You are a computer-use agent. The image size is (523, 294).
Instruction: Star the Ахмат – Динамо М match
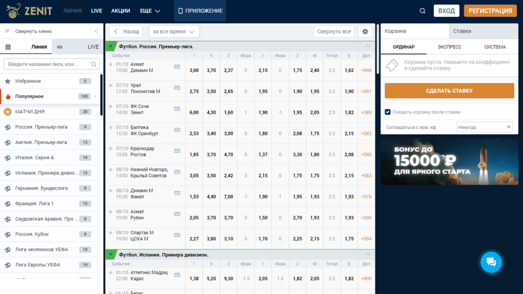(111, 64)
